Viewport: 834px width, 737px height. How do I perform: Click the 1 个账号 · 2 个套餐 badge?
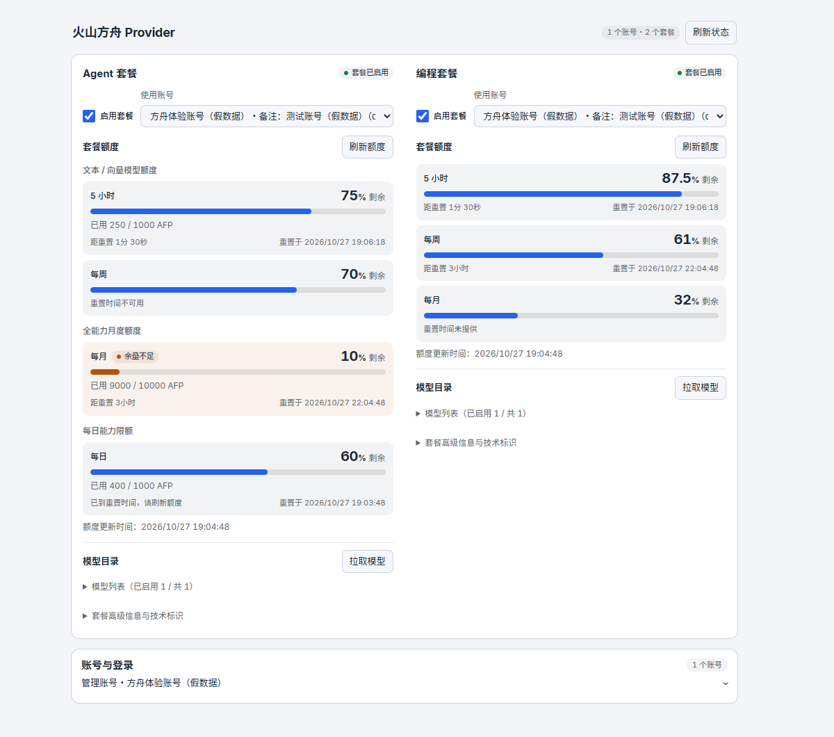point(641,33)
